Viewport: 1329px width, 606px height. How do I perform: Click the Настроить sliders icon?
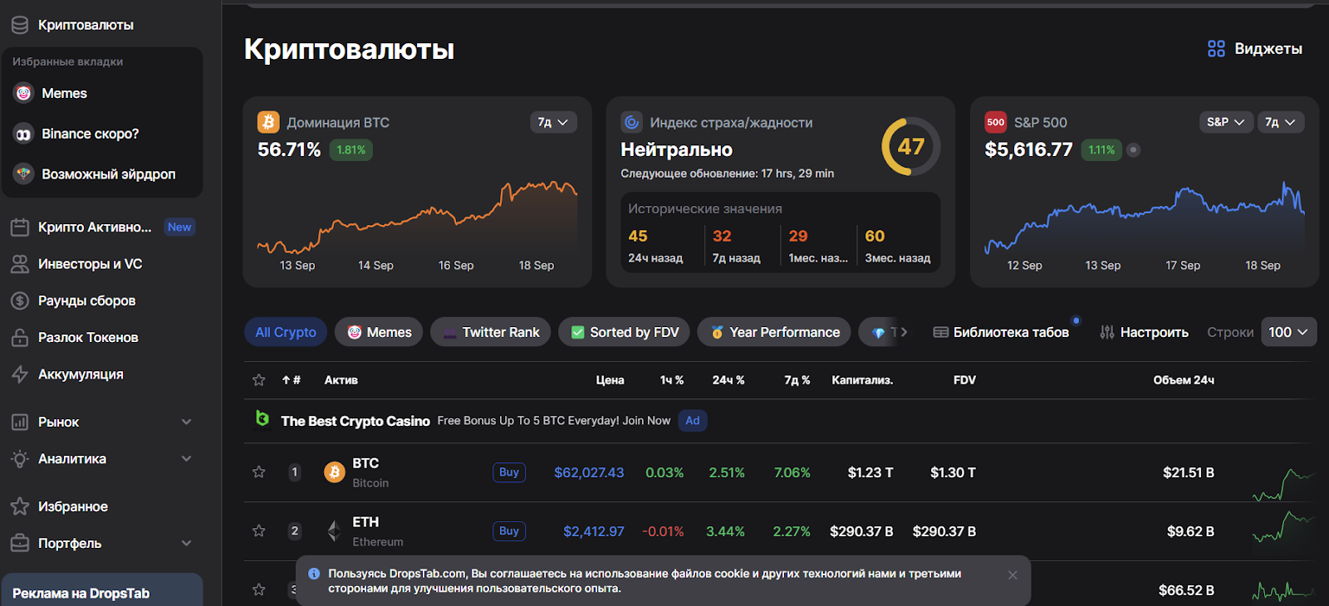(x=1106, y=332)
